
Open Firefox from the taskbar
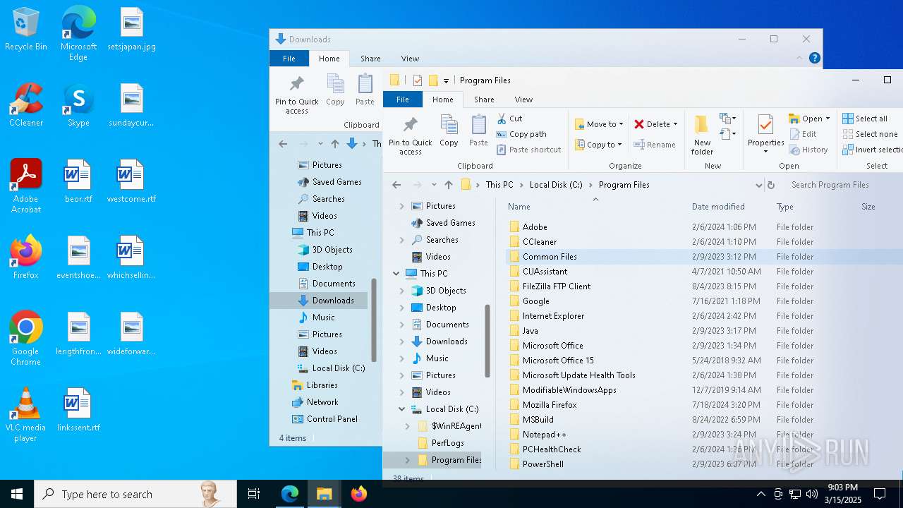(x=359, y=494)
